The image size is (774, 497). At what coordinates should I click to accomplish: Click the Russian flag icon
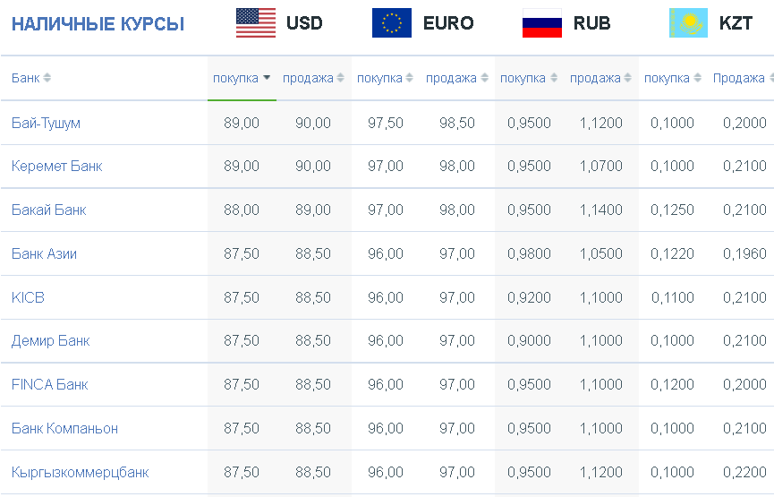pyautogui.click(x=542, y=22)
